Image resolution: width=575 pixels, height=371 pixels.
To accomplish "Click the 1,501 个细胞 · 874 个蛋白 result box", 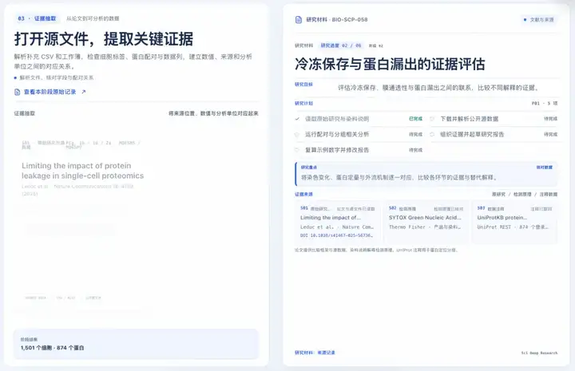I will pos(136,344).
